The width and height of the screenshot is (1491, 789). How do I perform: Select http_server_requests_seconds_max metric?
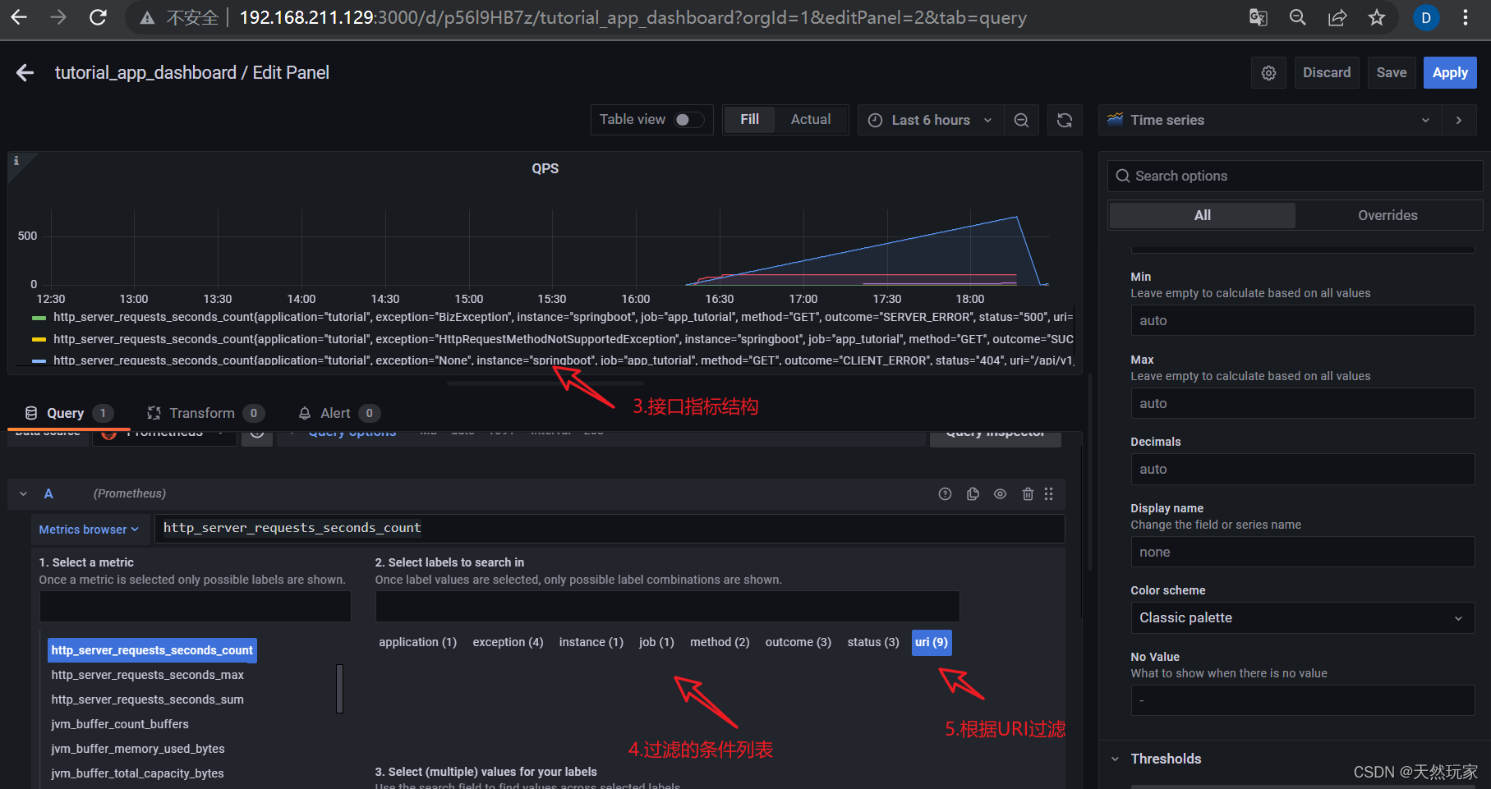tap(148, 675)
